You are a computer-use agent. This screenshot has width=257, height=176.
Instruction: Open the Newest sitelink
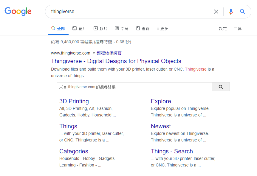pyautogui.click(x=161, y=126)
